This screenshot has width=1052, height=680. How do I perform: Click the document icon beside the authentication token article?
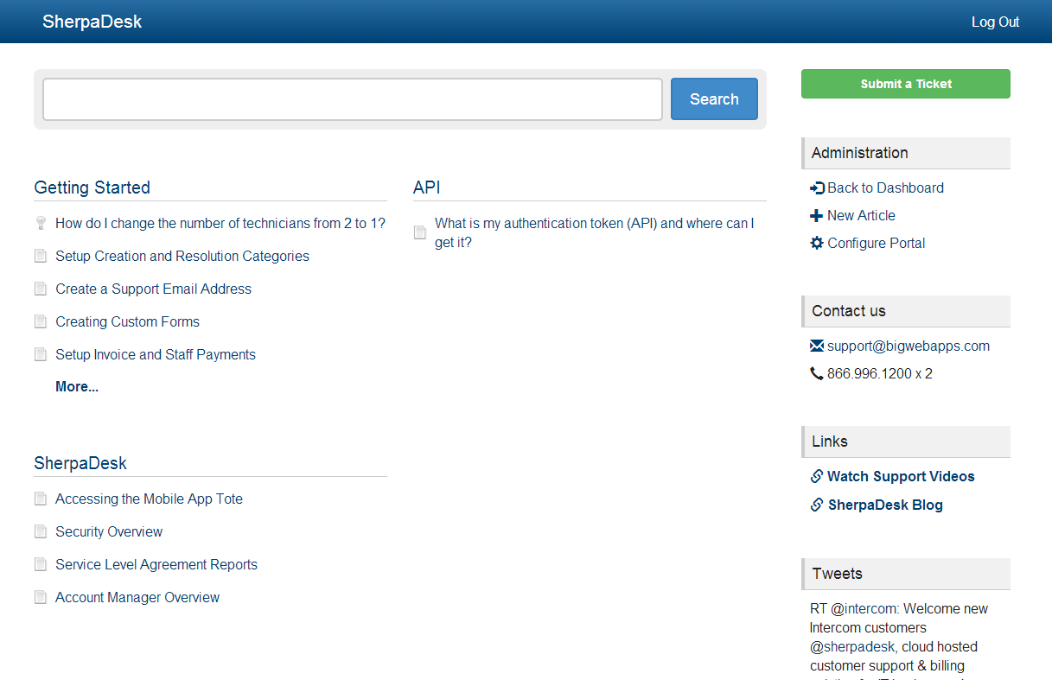click(x=420, y=232)
